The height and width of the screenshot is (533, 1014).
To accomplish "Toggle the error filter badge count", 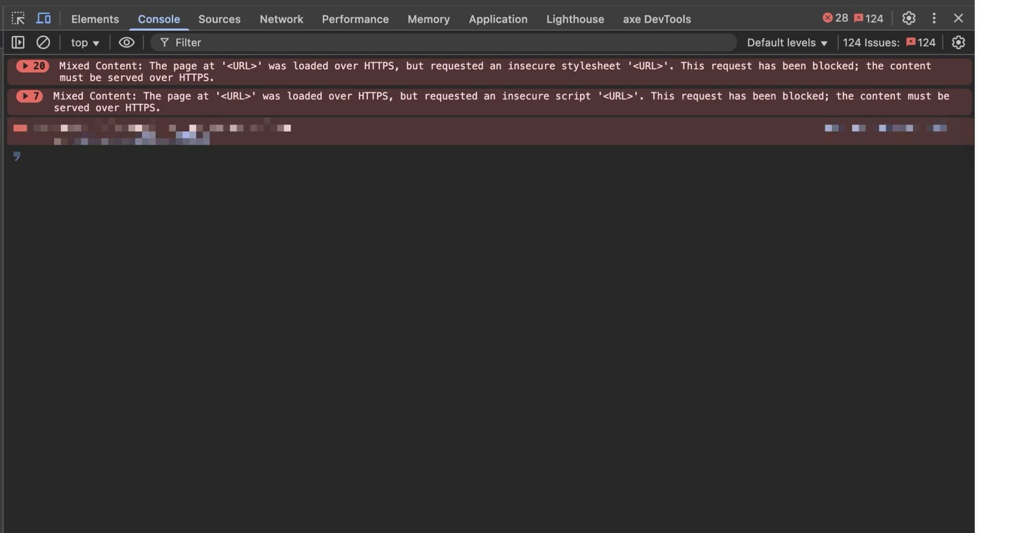I will 869,18.
